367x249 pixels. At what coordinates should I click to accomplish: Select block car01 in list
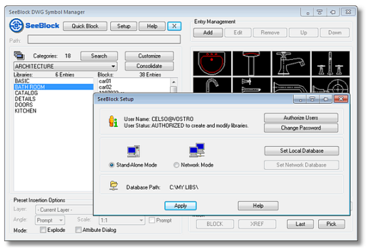134,81
